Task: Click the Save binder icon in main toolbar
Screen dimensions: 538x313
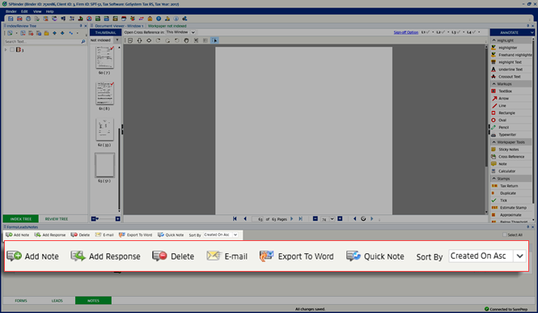Action: point(11,19)
